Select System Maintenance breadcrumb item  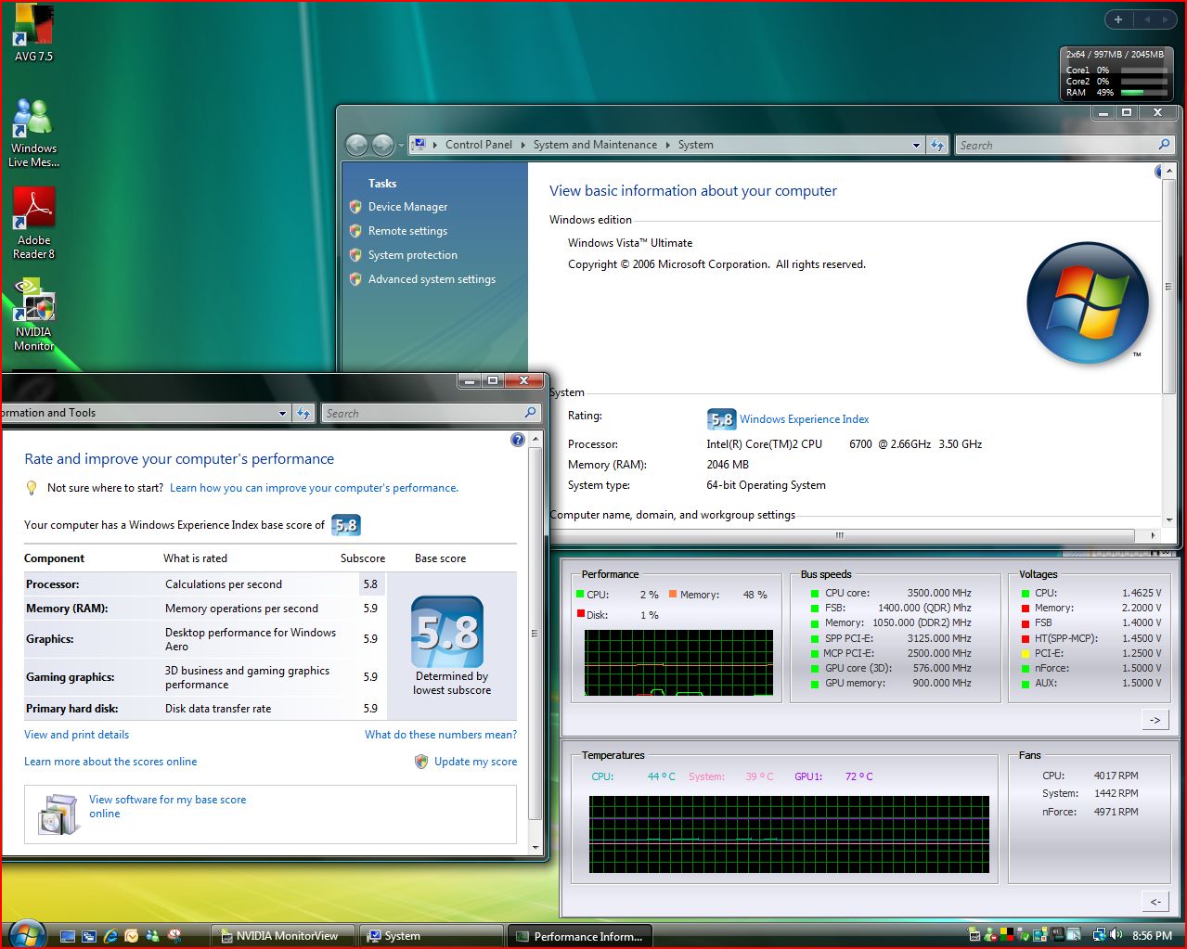point(594,145)
